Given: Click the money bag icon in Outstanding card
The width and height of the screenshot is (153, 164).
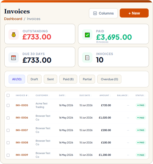Looking at the screenshot, I should tap(14, 34).
